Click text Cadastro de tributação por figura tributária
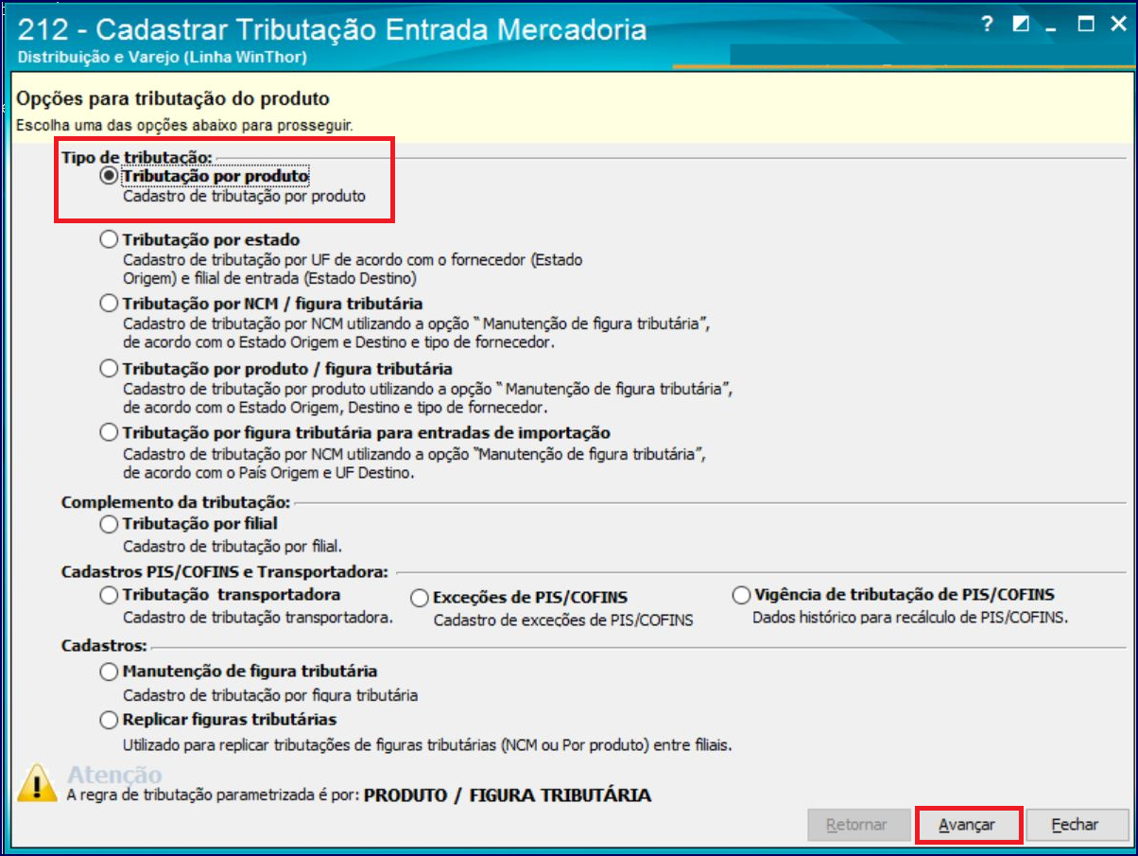 [x=270, y=695]
